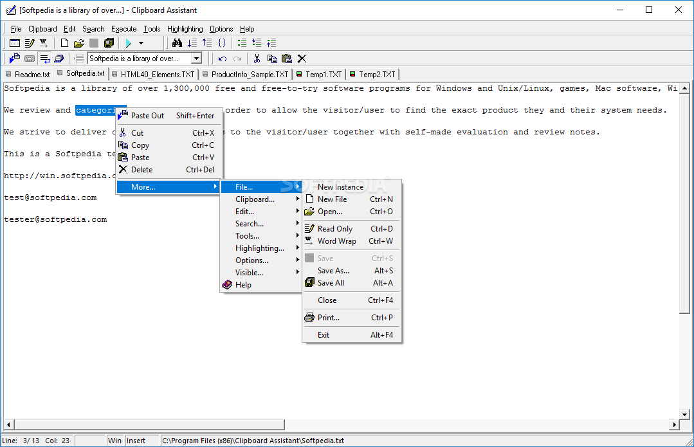Choose Paste Out from the context menu
Screen dimensions: 694x447
pyautogui.click(x=169, y=116)
